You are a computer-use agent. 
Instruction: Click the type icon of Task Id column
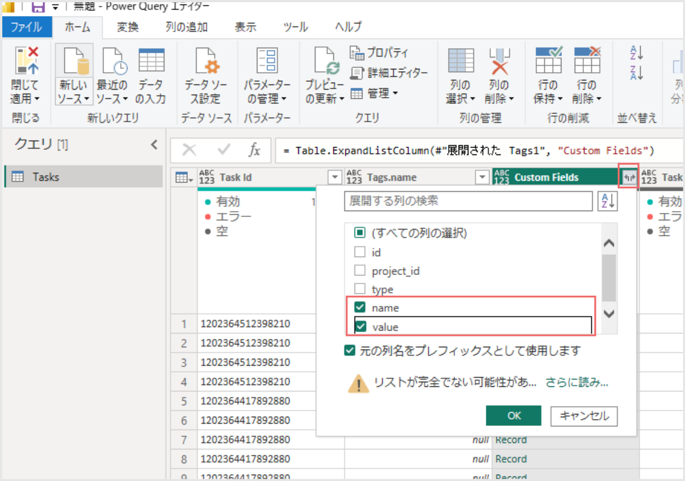click(207, 177)
